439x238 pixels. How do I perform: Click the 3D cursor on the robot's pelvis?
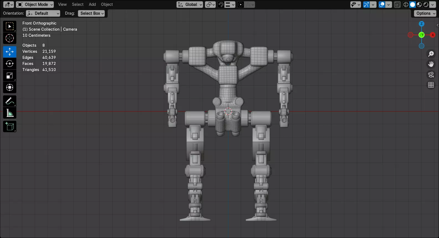[x=228, y=111]
